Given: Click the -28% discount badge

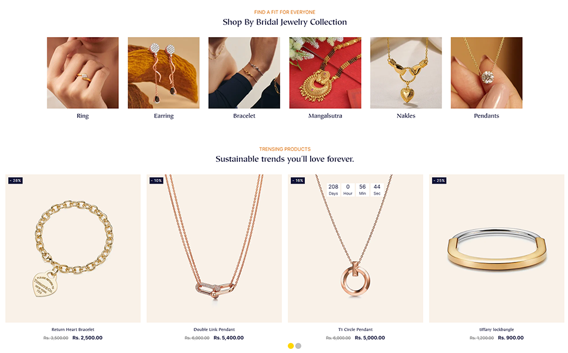Looking at the screenshot, I should [x=15, y=180].
